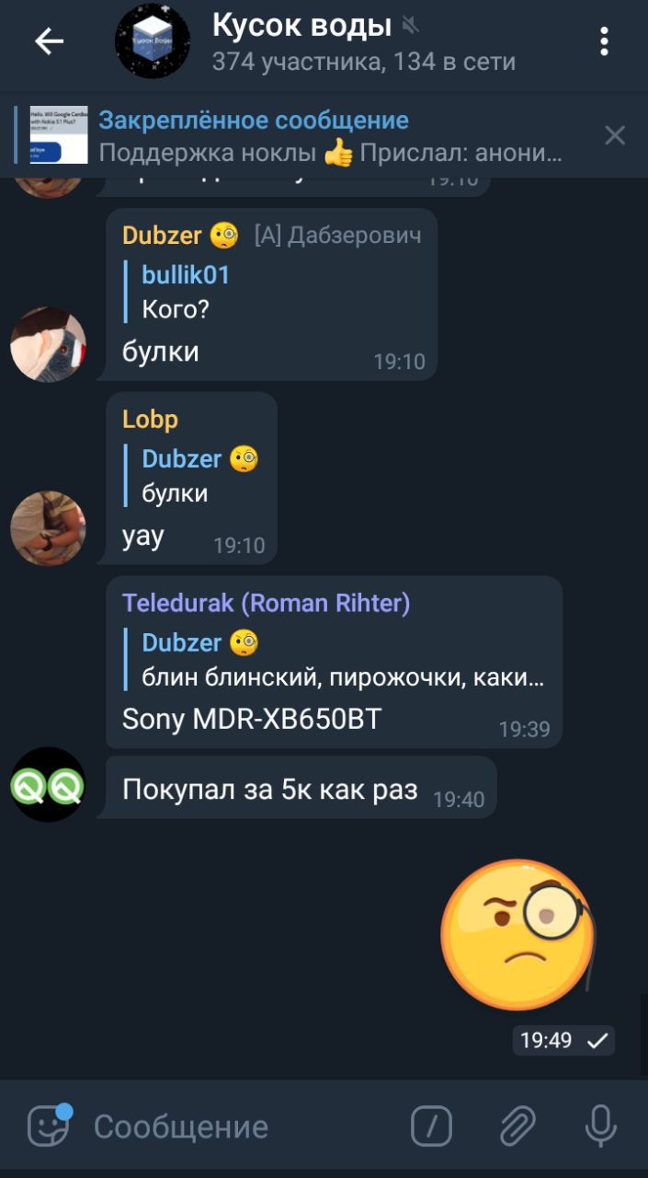Tap the Sony MDR-XB650BT message

coord(252,719)
